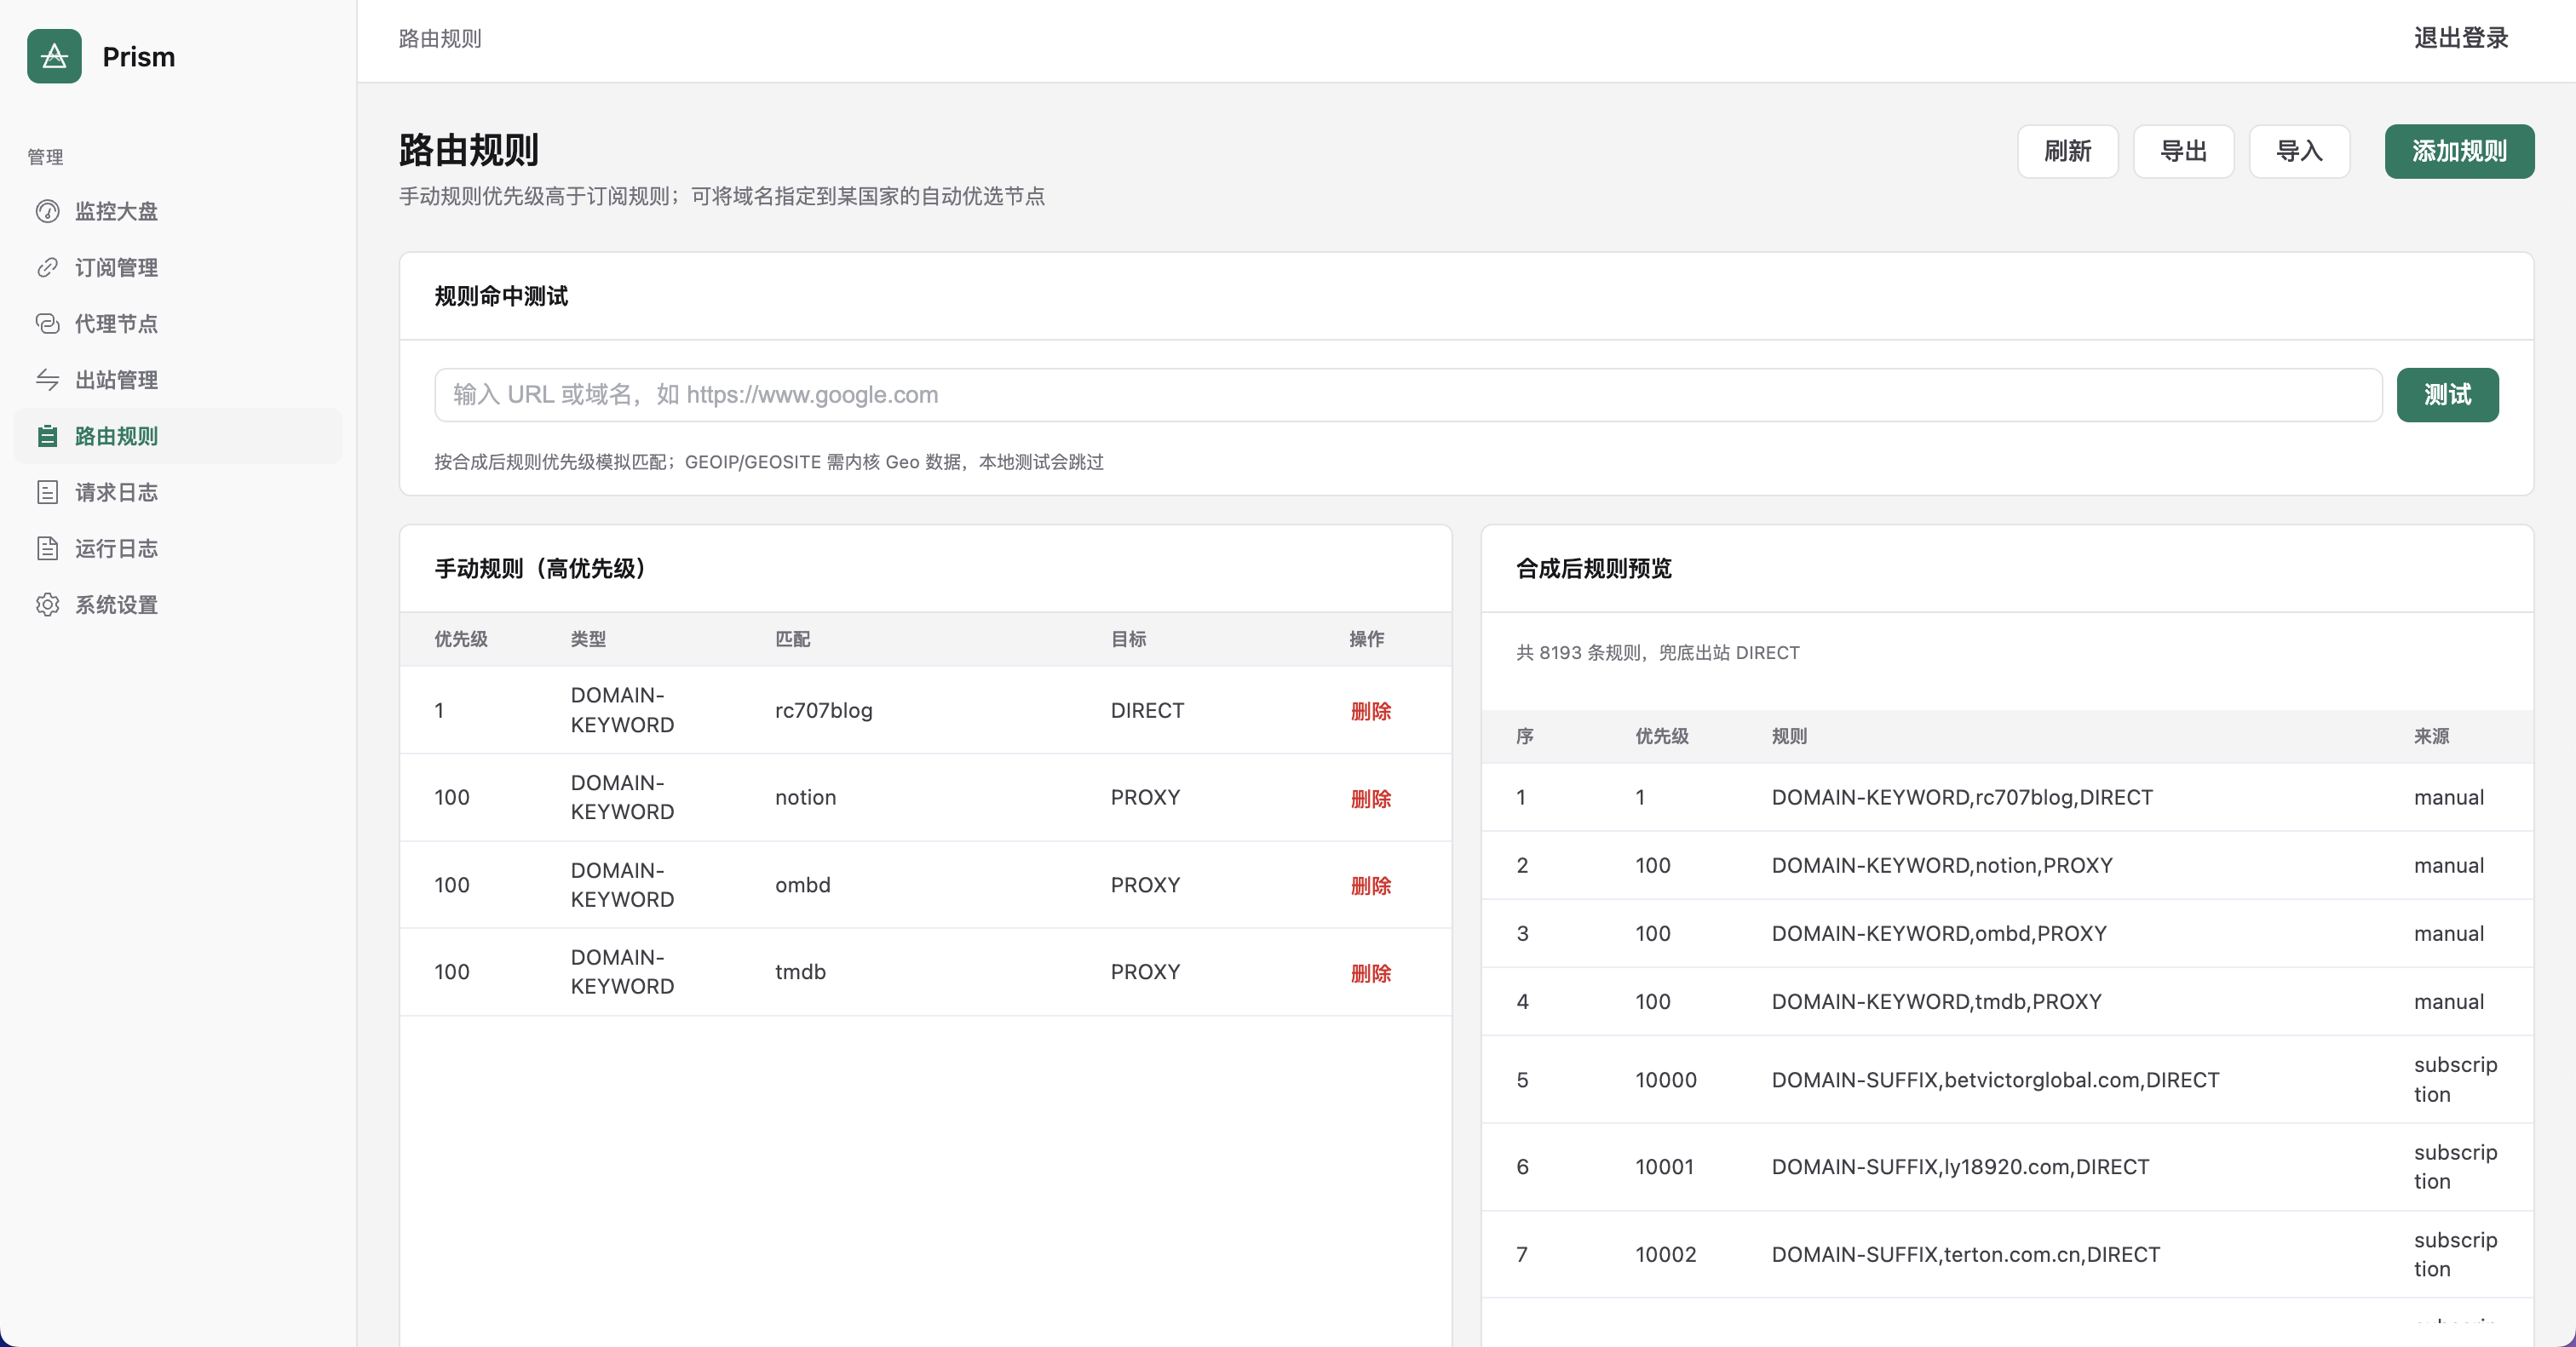Image resolution: width=2576 pixels, height=1347 pixels.
Task: Click the ombd match cell
Action: (802, 886)
